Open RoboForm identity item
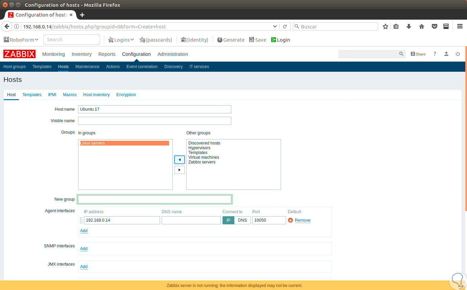 194,40
